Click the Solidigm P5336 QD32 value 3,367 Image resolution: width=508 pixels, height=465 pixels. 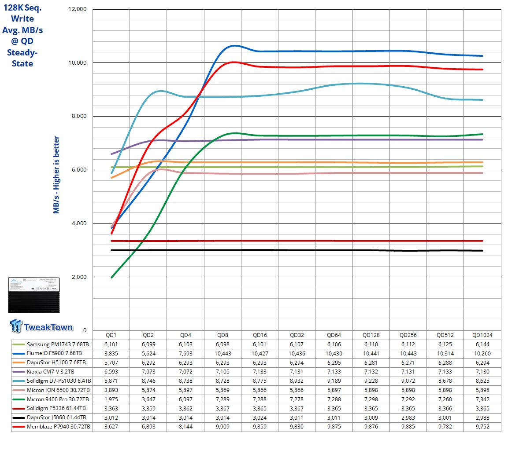(x=297, y=408)
